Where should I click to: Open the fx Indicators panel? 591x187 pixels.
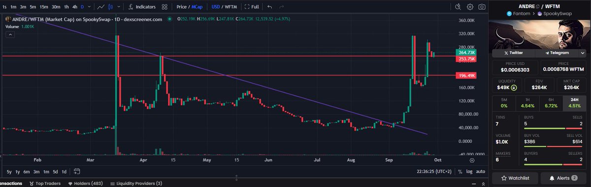click(141, 7)
